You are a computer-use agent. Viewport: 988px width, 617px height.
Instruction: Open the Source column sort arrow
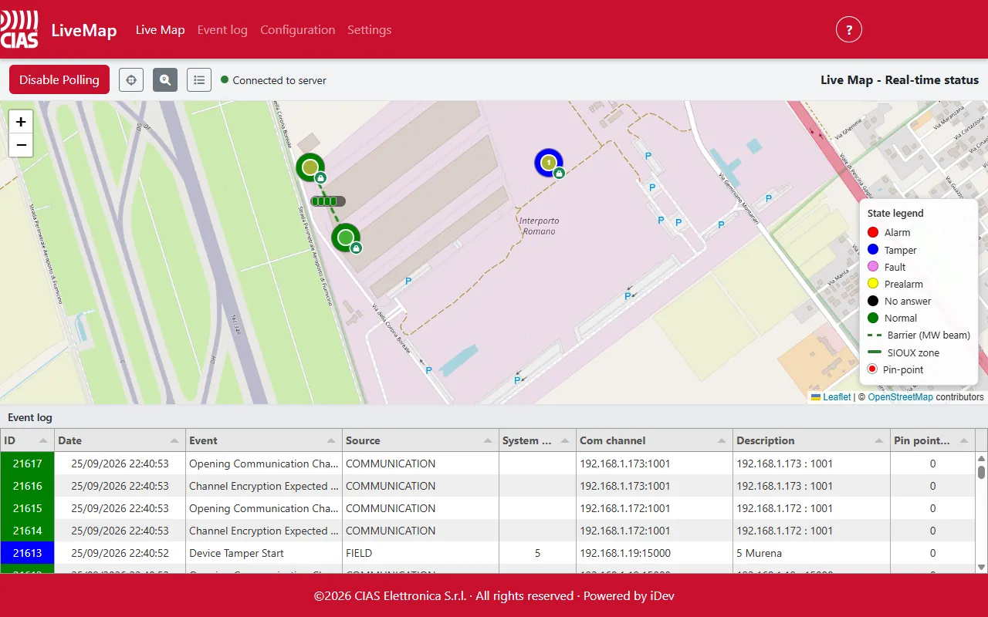tap(489, 440)
